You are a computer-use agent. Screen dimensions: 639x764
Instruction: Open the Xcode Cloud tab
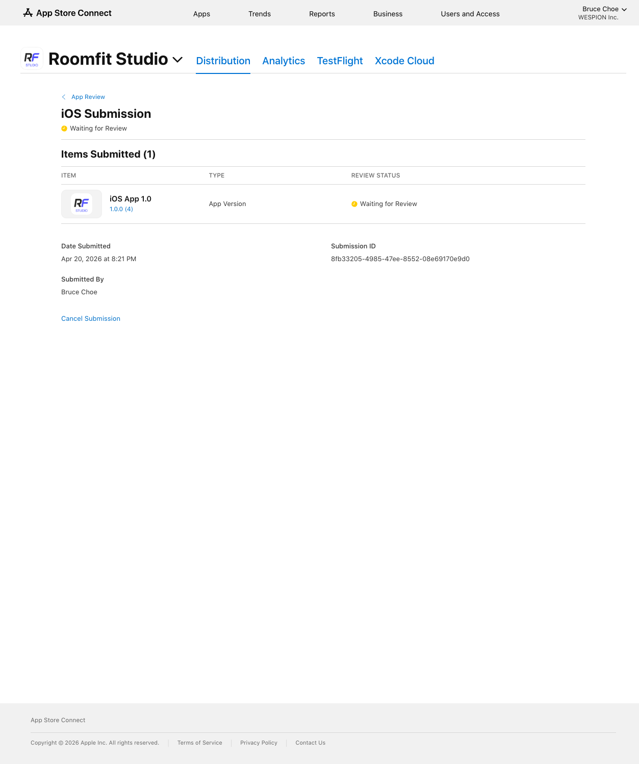[x=404, y=61]
